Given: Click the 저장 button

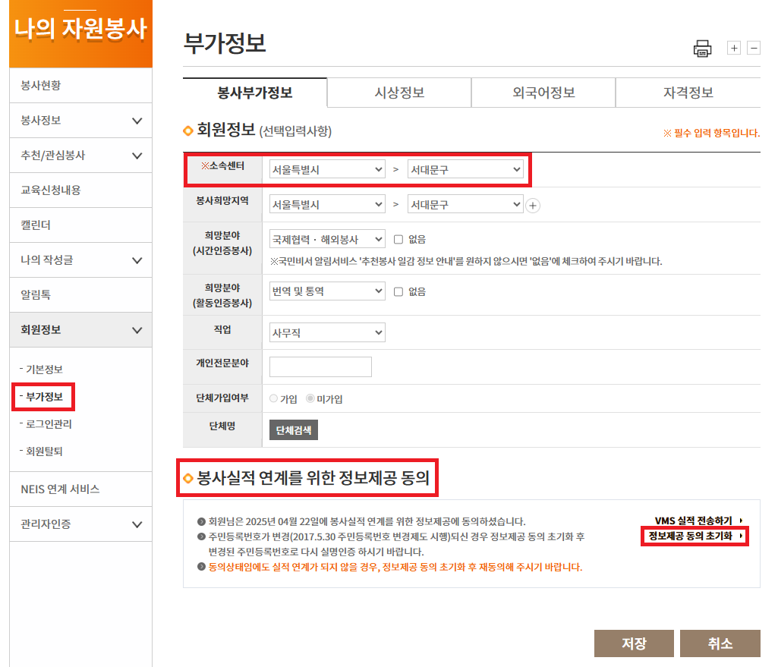Looking at the screenshot, I should point(634,643).
